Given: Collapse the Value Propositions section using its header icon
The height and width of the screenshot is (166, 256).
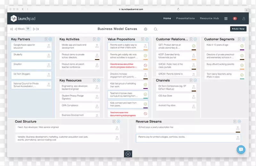Looking at the screenshot, I should pos(143,39).
